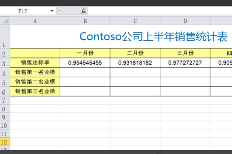Click the cell with 0.931818182
This screenshot has height=154, width=232.
135,63
